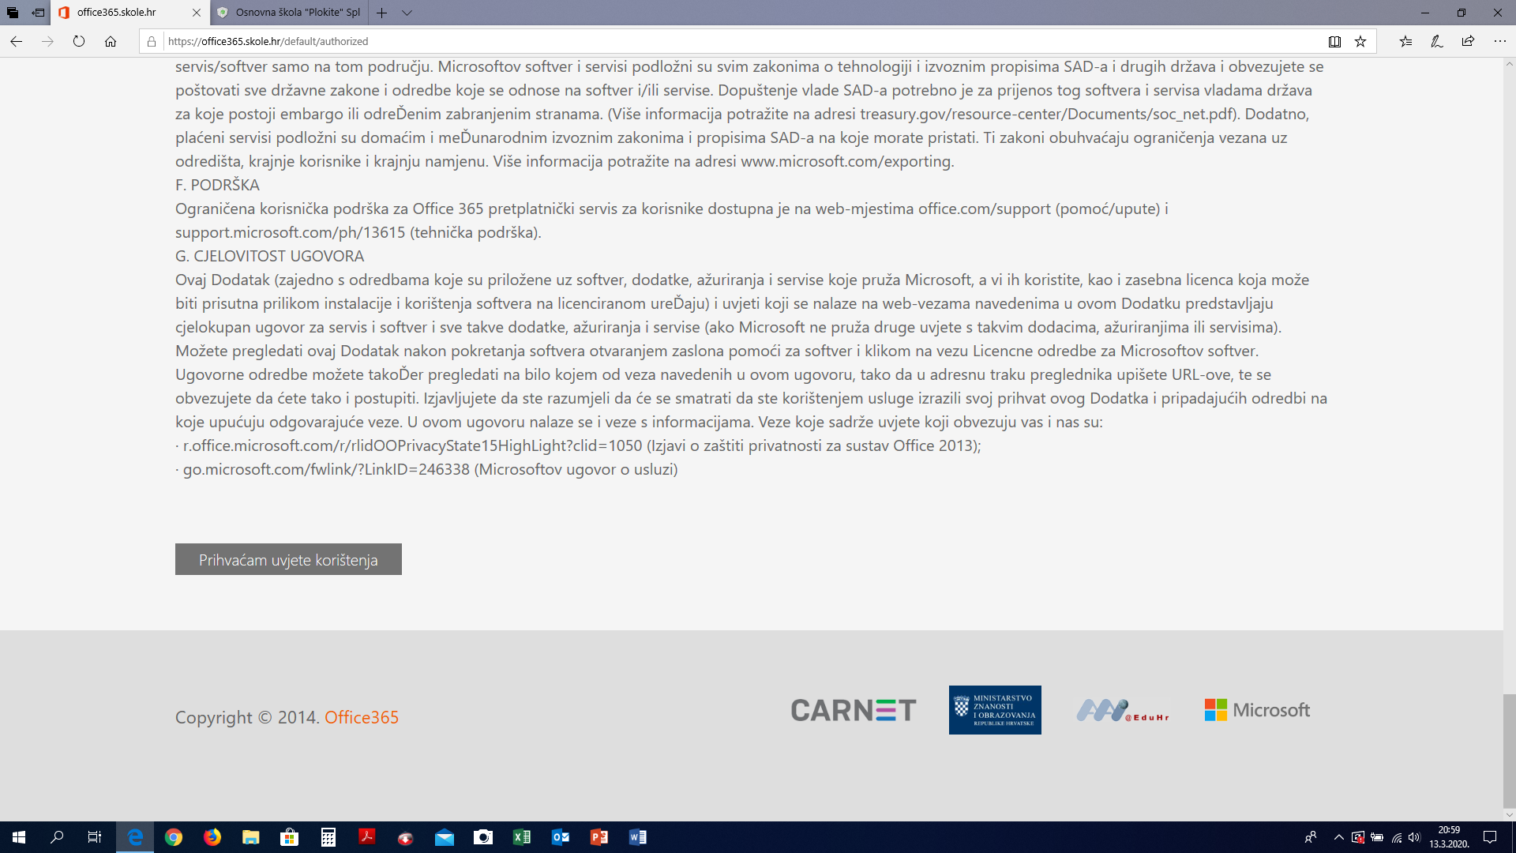Click the Add notes pen icon

[x=1437, y=42]
